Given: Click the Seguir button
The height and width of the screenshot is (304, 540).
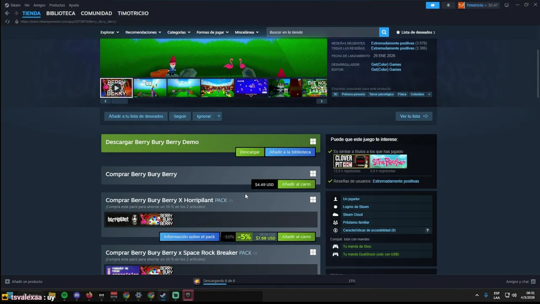Looking at the screenshot, I should click(x=180, y=116).
